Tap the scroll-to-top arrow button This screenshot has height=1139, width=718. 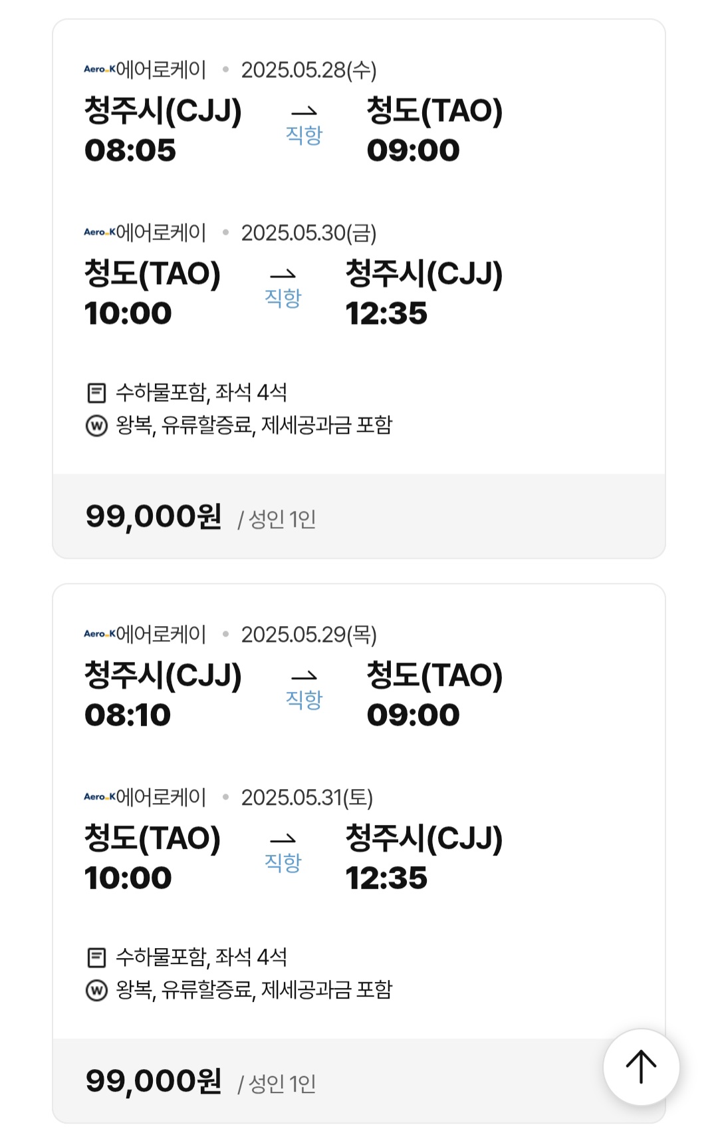641,1066
